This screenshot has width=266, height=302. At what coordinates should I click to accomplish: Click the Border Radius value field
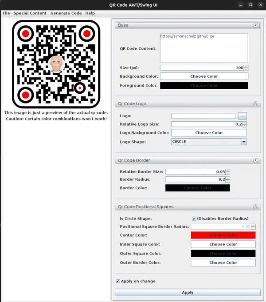(195, 179)
